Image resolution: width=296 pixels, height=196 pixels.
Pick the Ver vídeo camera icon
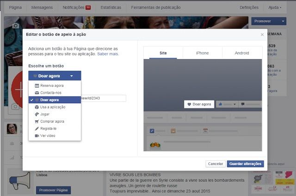(x=37, y=136)
